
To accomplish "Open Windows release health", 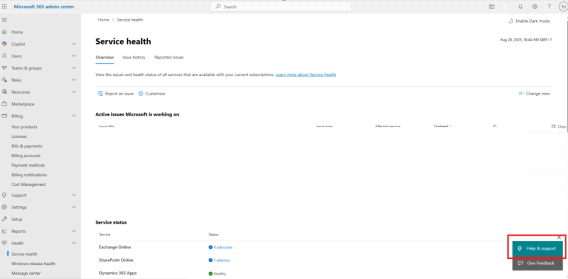I will tap(33, 264).
